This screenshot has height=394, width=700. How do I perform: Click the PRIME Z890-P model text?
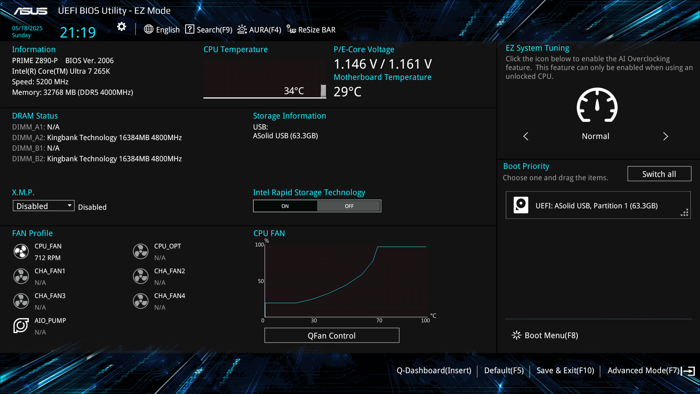[35, 61]
